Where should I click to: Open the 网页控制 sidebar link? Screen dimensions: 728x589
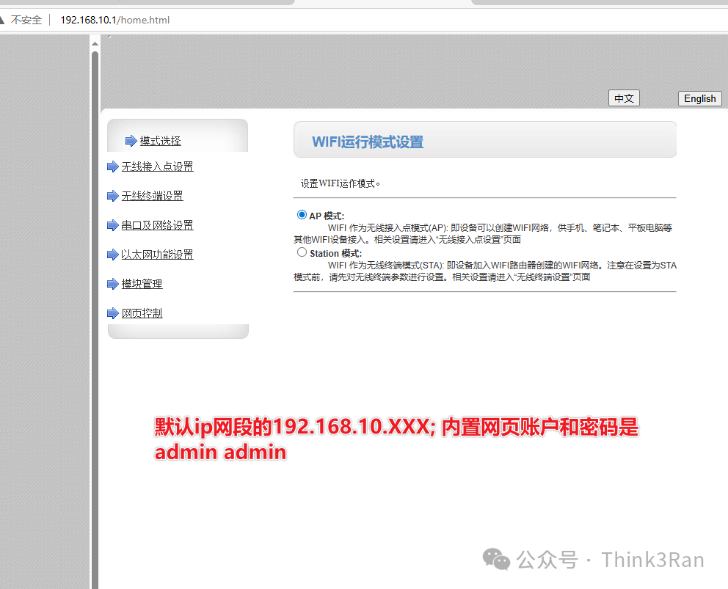click(142, 314)
